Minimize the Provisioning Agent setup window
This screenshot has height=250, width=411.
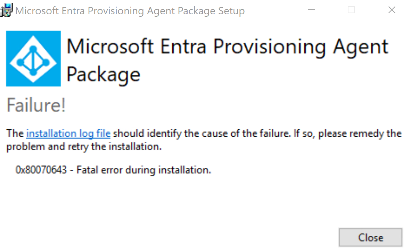311,10
